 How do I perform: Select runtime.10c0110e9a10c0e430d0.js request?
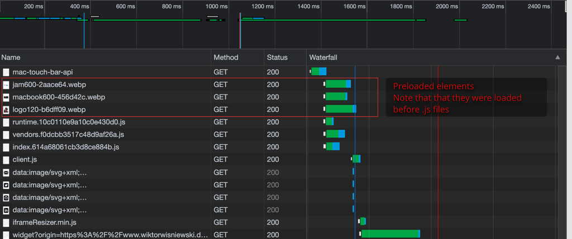click(x=153, y=122)
